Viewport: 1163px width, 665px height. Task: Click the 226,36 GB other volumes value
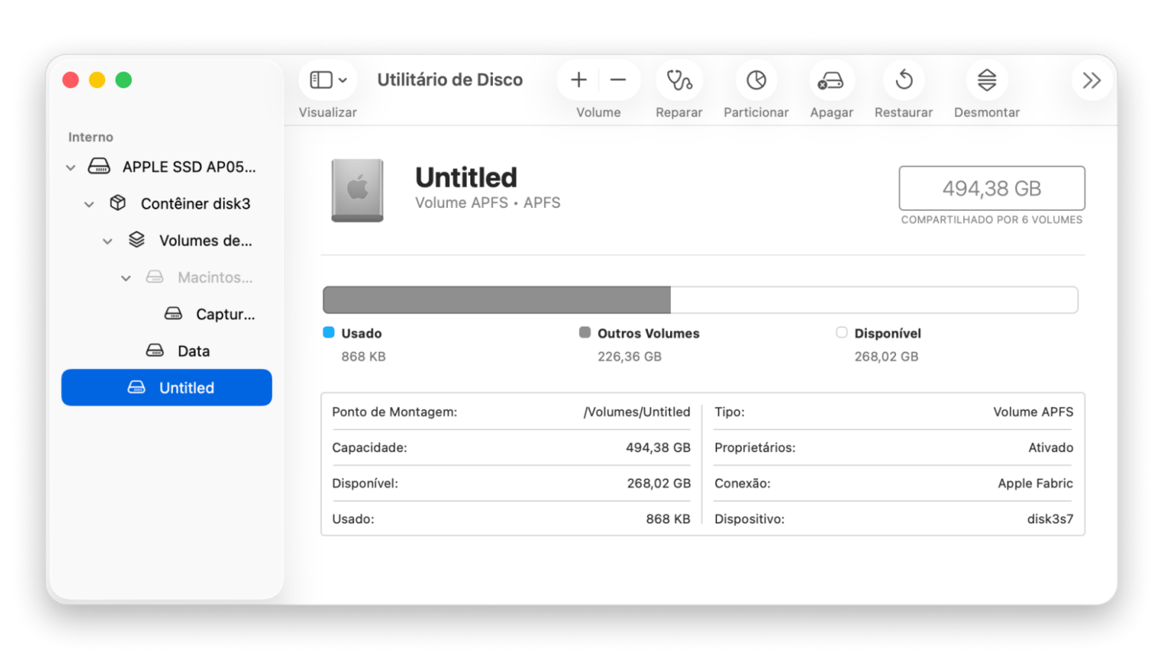coord(630,357)
